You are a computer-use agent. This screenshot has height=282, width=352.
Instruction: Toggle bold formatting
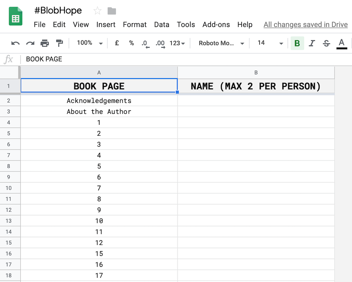coord(297,43)
